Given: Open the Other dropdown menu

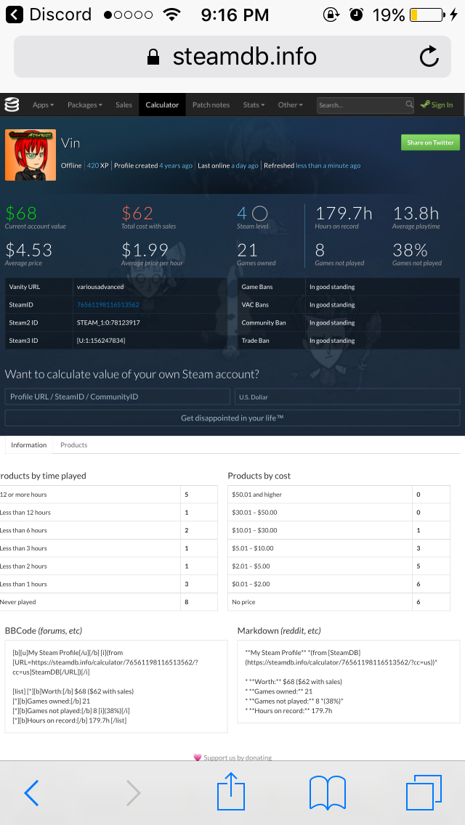Looking at the screenshot, I should [x=291, y=105].
